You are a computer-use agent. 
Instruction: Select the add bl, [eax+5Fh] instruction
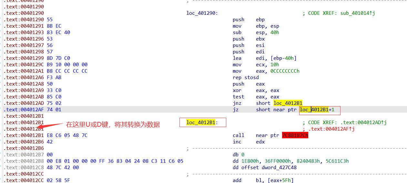[263, 180]
